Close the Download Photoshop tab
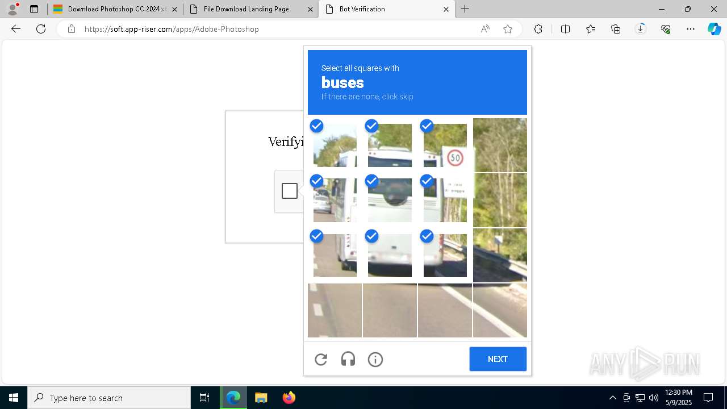 tap(174, 9)
